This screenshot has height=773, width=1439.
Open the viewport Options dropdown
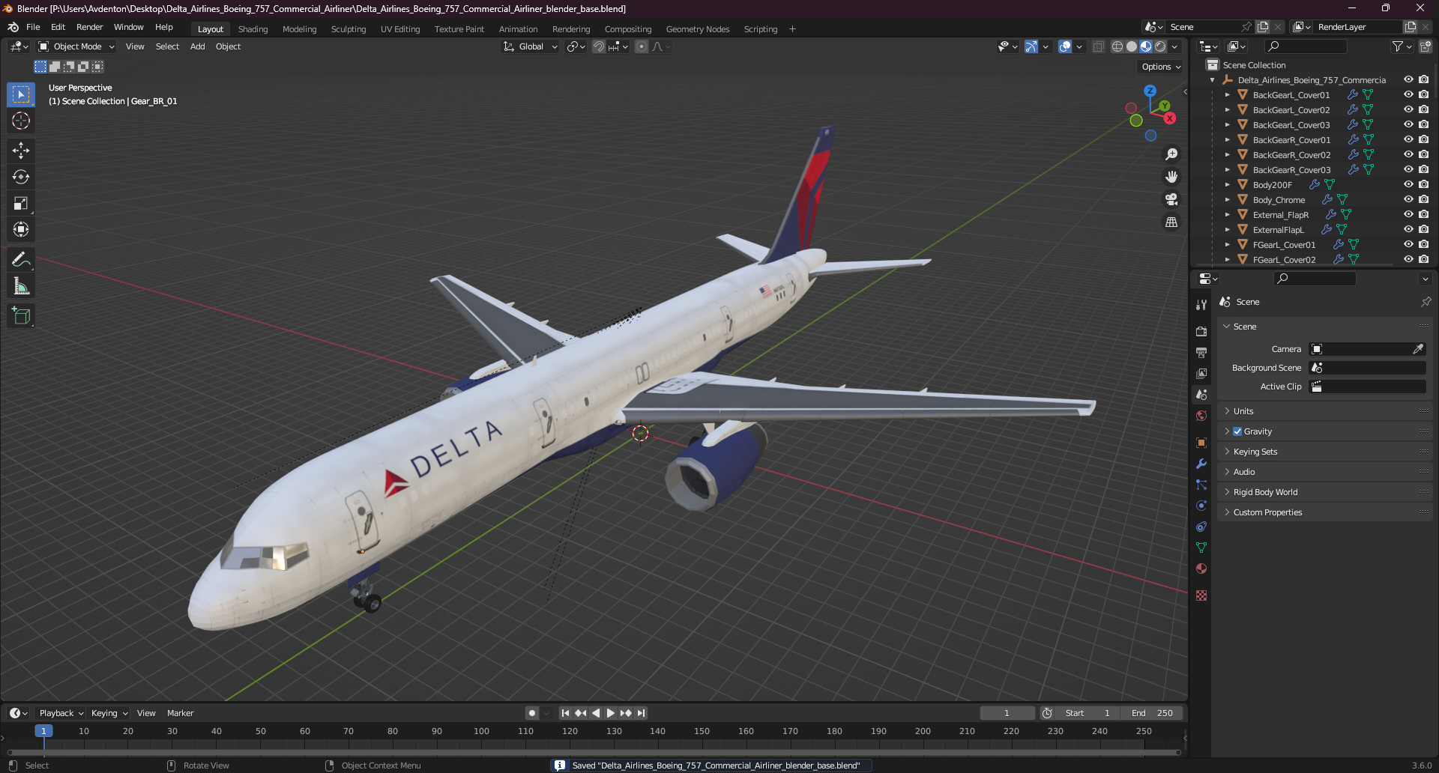click(x=1161, y=67)
